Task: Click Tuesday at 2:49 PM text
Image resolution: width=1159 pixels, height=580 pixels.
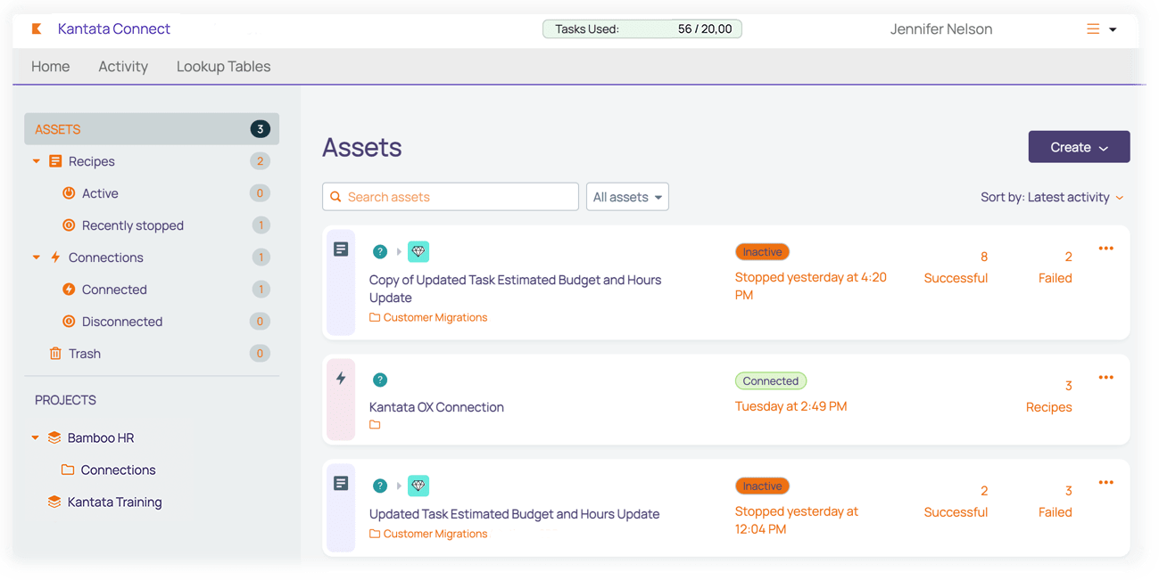Action: 791,406
